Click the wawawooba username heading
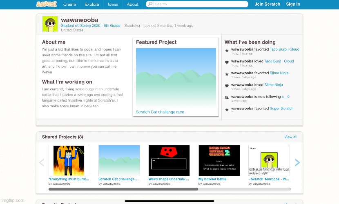 point(80,20)
